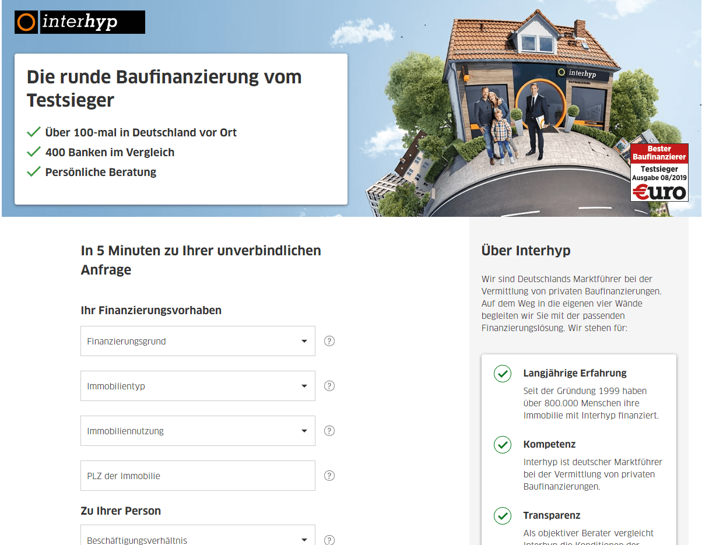The image size is (702, 545).
Task: Click the orange circle logo icon
Action: pyautogui.click(x=26, y=22)
